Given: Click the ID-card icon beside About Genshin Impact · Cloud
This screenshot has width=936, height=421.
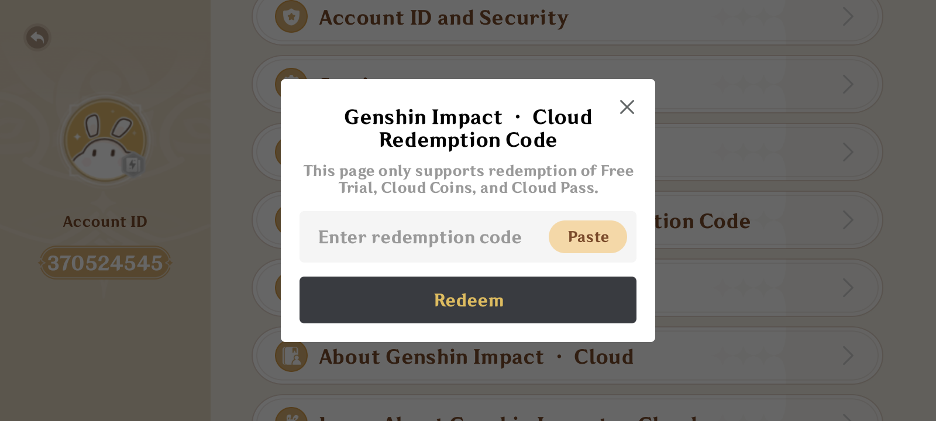Looking at the screenshot, I should pos(291,356).
